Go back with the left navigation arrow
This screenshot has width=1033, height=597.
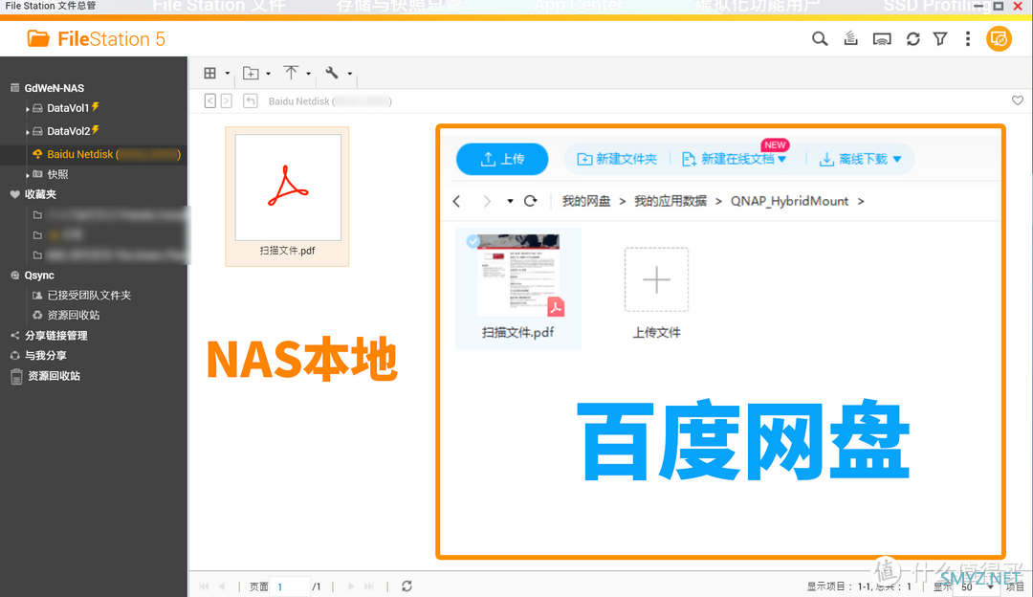click(x=210, y=100)
